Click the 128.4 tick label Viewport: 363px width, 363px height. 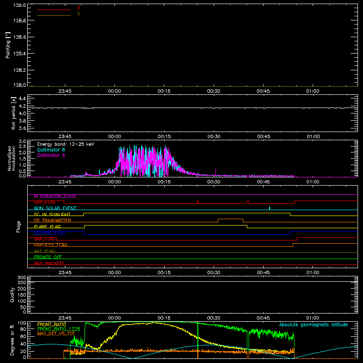(x=20, y=54)
